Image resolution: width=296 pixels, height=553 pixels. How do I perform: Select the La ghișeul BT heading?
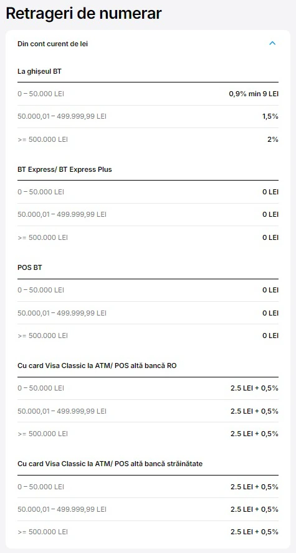pyautogui.click(x=39, y=72)
